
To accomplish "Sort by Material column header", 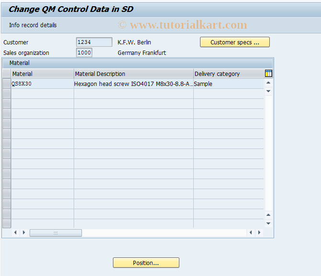I will [x=43, y=74].
